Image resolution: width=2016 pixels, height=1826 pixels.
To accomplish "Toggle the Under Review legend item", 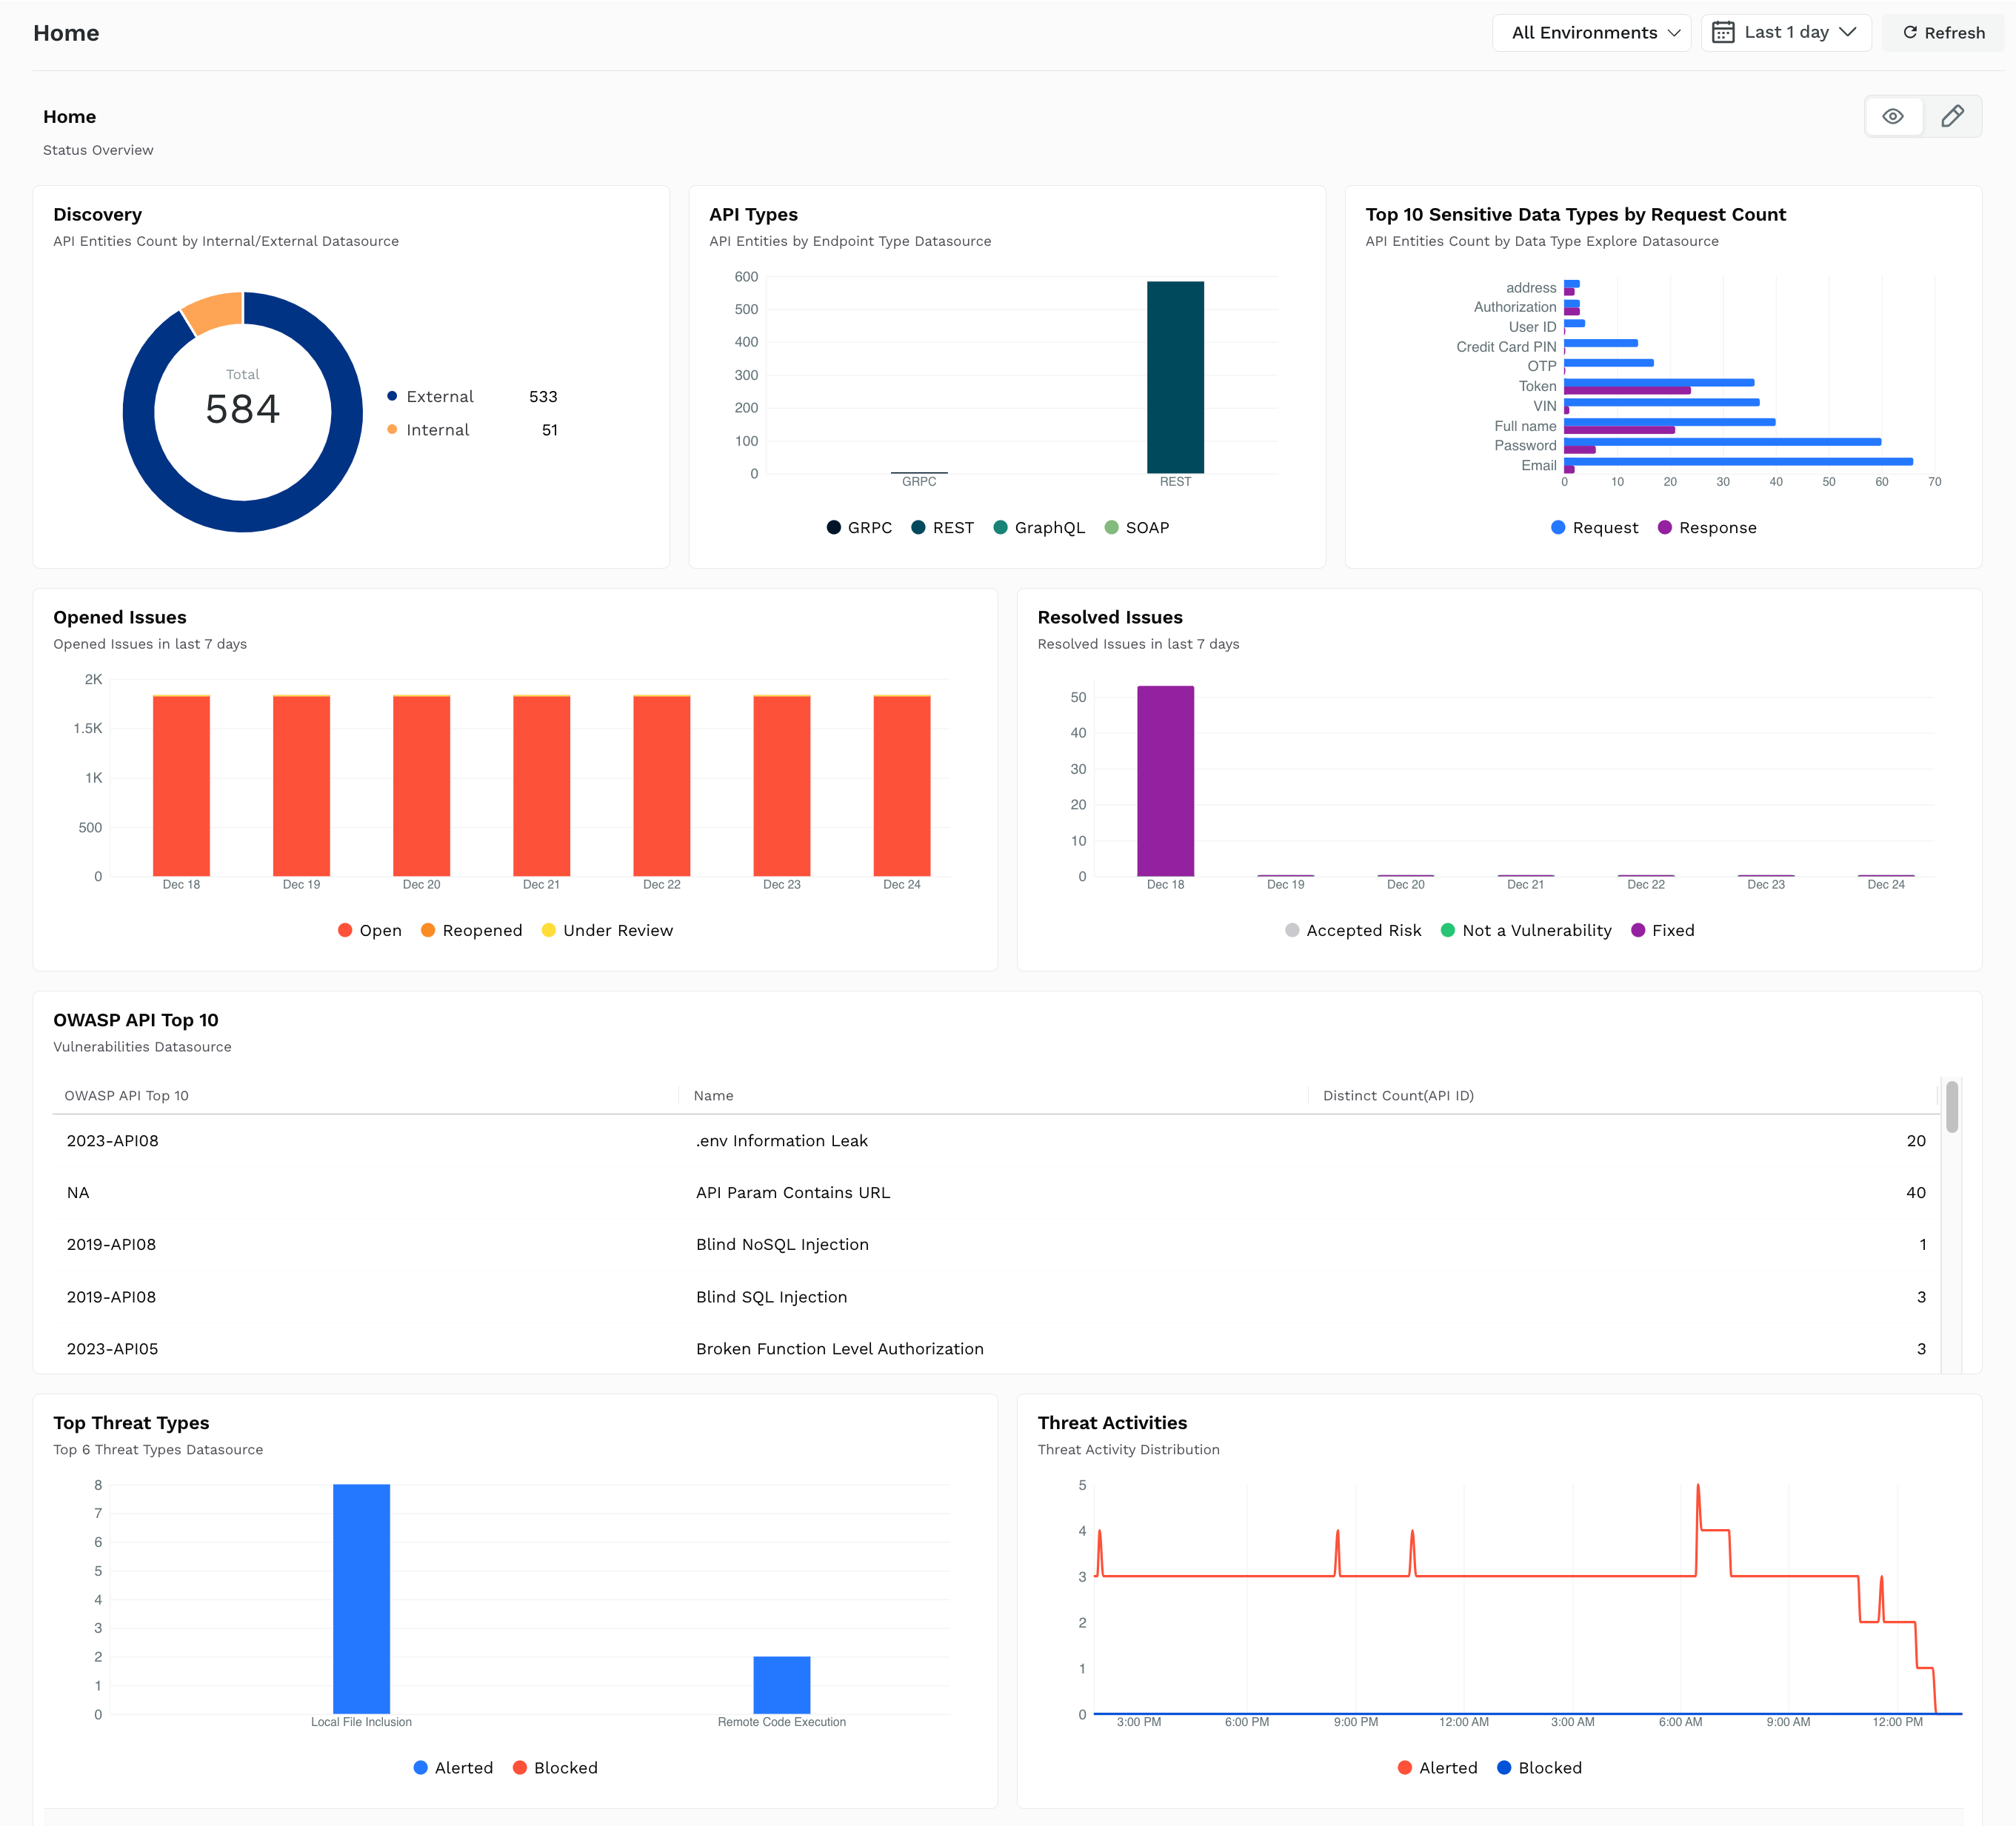I will pos(607,931).
